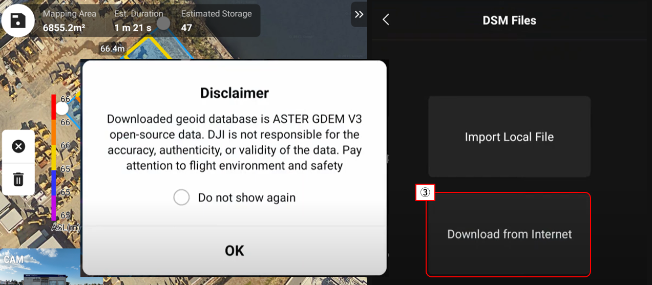This screenshot has height=285, width=652.
Task: Enable the Do not show again option
Action: pyautogui.click(x=181, y=198)
